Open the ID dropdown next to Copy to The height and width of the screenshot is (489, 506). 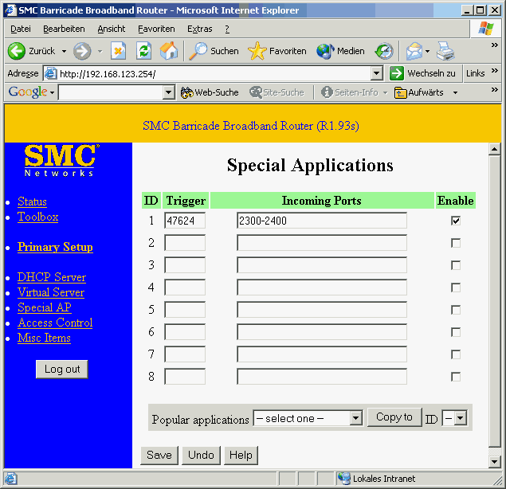pos(459,418)
